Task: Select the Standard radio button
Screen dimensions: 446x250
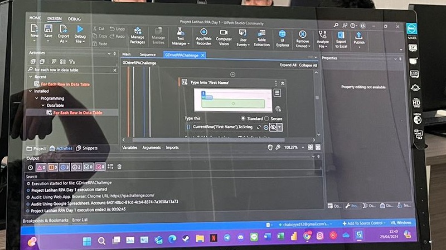Action: (243, 118)
